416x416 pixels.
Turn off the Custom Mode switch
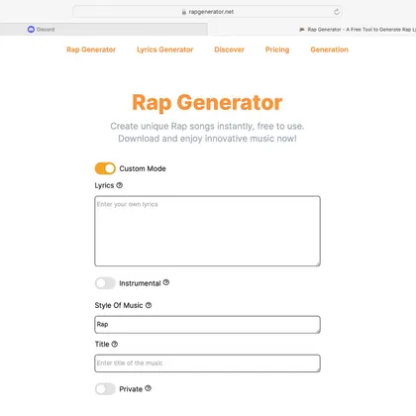coord(105,168)
